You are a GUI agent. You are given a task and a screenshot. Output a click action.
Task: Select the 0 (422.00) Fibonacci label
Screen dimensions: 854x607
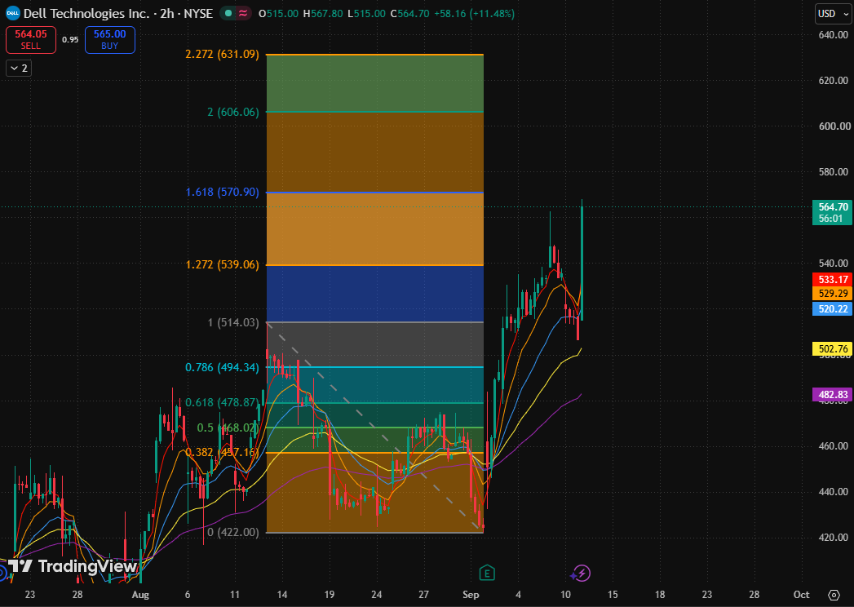click(x=233, y=533)
